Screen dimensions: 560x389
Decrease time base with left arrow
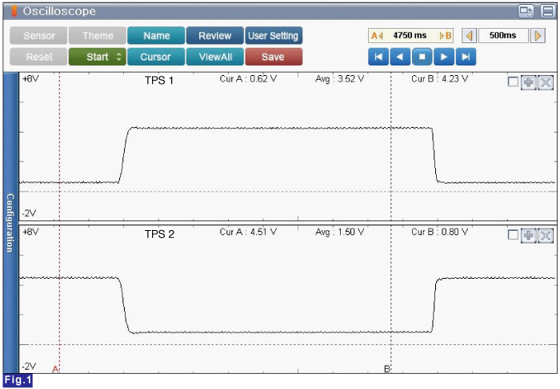(x=470, y=36)
